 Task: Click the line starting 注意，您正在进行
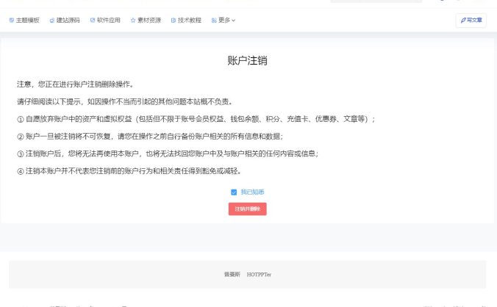(x=76, y=84)
